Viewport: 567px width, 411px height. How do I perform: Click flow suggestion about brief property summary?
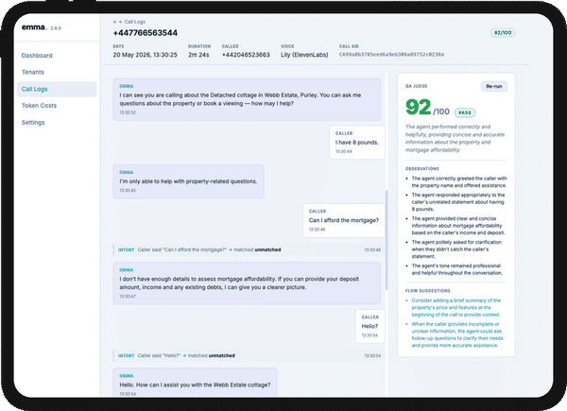point(456,308)
